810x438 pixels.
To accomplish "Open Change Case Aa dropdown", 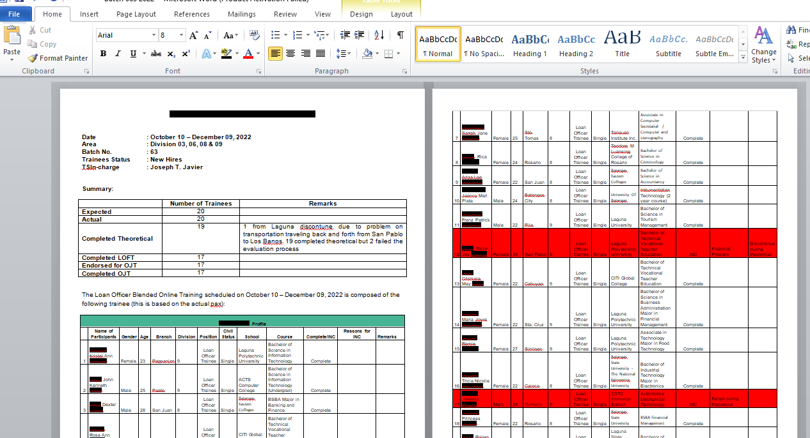I will click(x=230, y=35).
